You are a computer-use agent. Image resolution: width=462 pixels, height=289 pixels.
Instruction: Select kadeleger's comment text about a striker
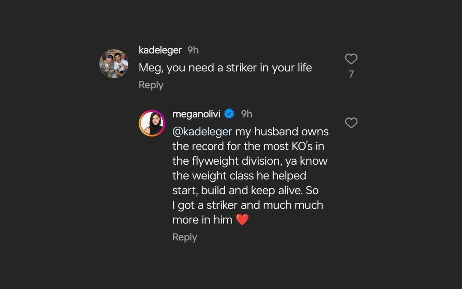tap(225, 67)
